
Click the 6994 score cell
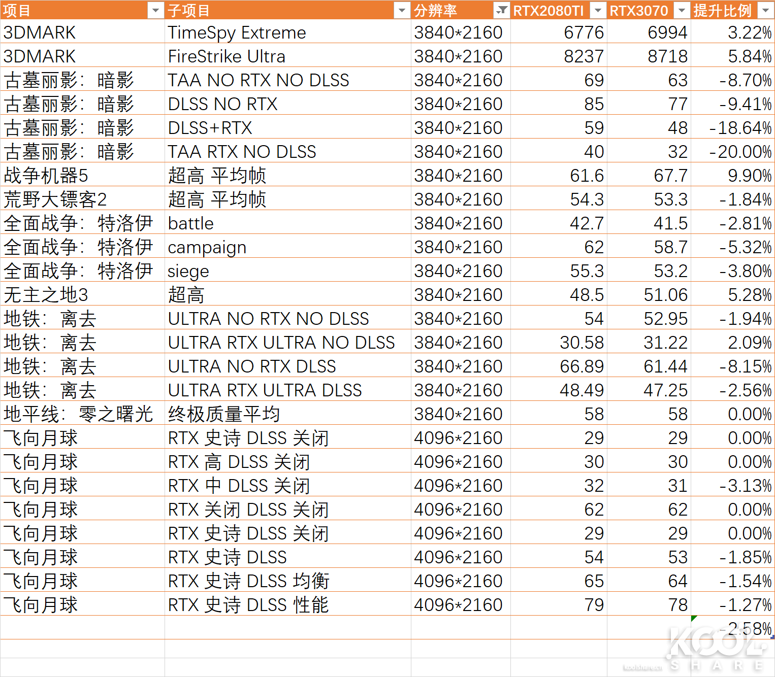pyautogui.click(x=649, y=31)
